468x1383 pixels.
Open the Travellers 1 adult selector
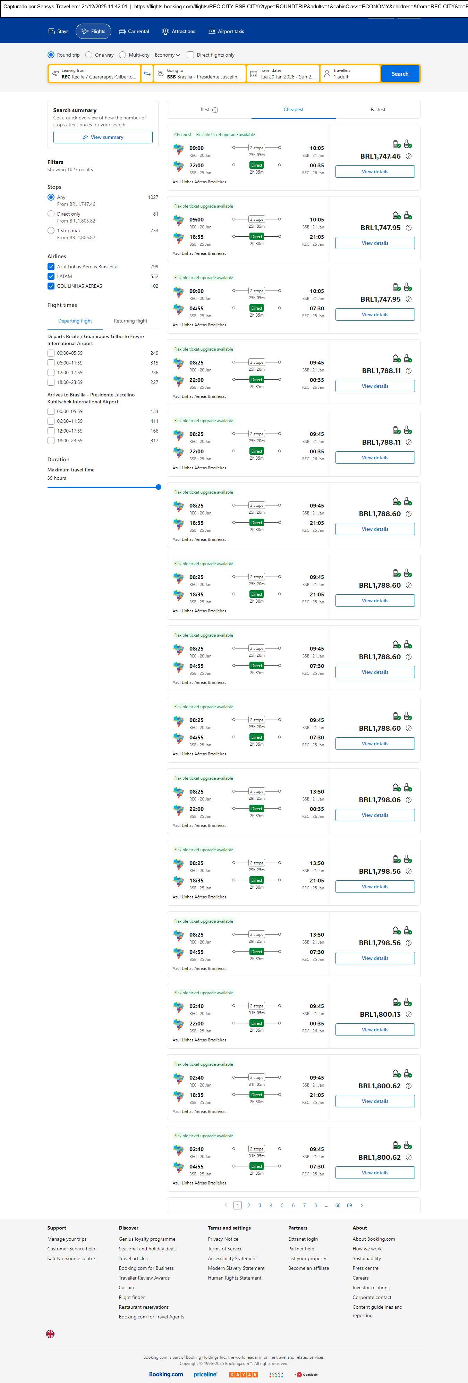[x=350, y=74]
